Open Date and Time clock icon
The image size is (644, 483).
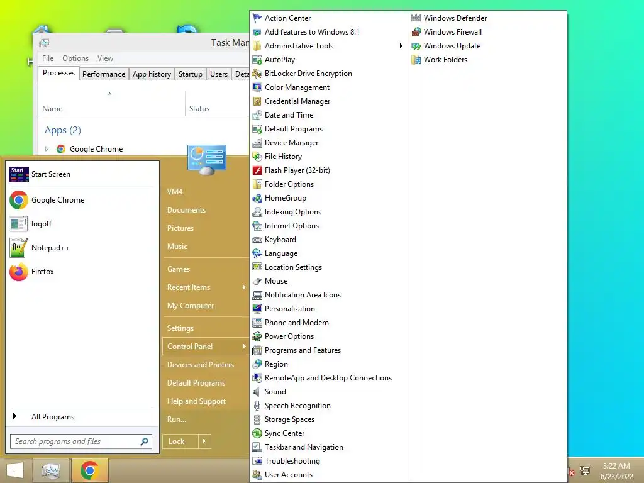[257, 115]
